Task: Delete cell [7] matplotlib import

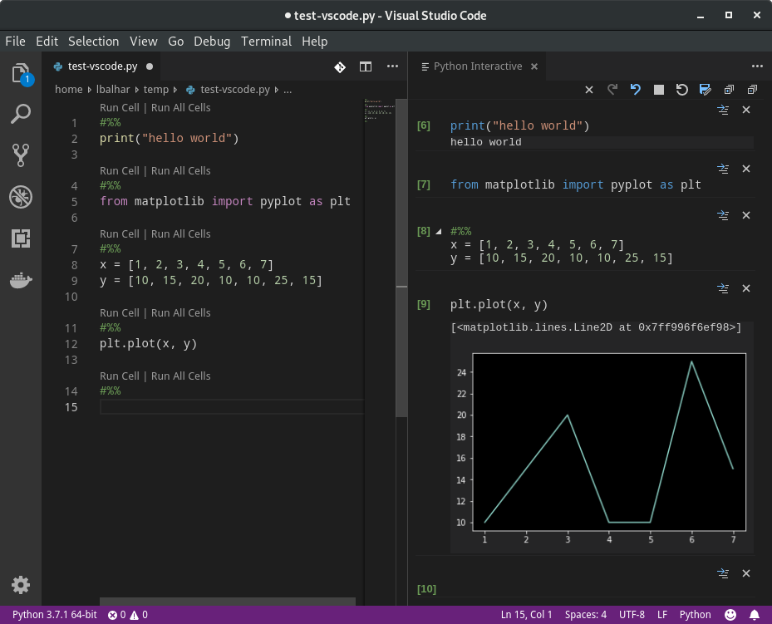Action: pyautogui.click(x=746, y=169)
